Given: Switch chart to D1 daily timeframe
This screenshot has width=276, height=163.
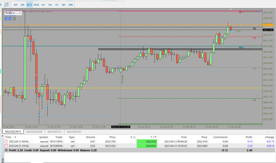Looking at the screenshot, I should tap(57, 5).
